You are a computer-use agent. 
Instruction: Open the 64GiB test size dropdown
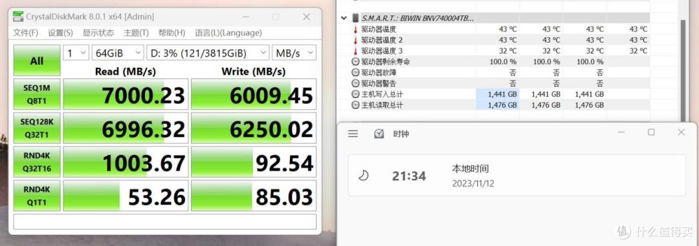(118, 54)
